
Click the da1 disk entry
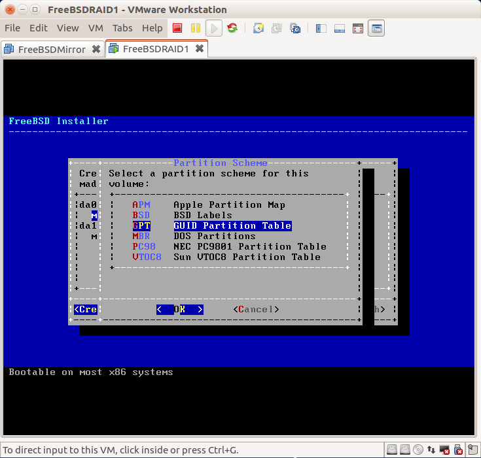point(88,226)
